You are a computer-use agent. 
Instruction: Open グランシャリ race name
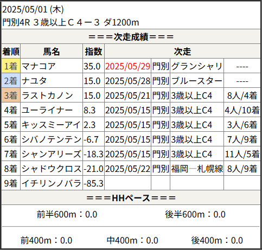pyautogui.click(x=197, y=66)
